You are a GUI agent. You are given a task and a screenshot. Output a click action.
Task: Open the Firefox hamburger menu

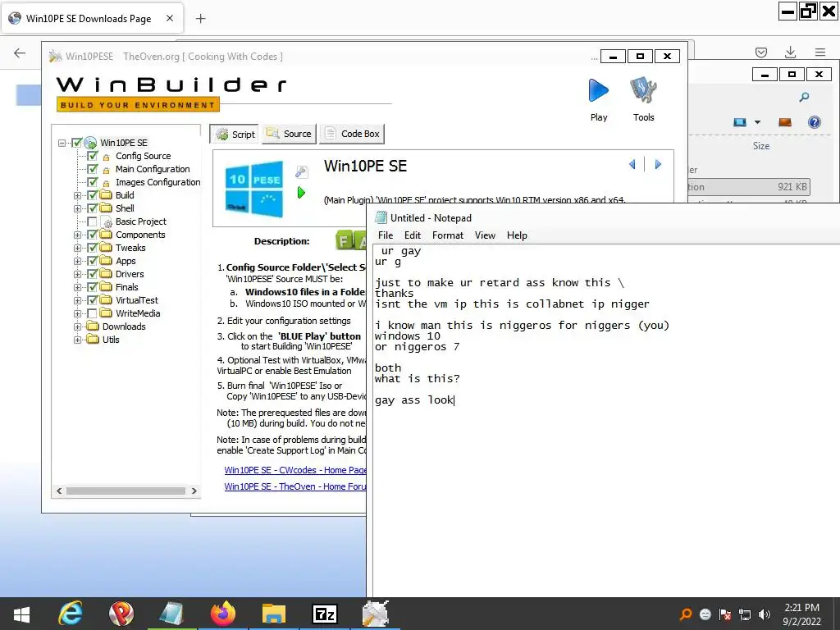[x=820, y=52]
